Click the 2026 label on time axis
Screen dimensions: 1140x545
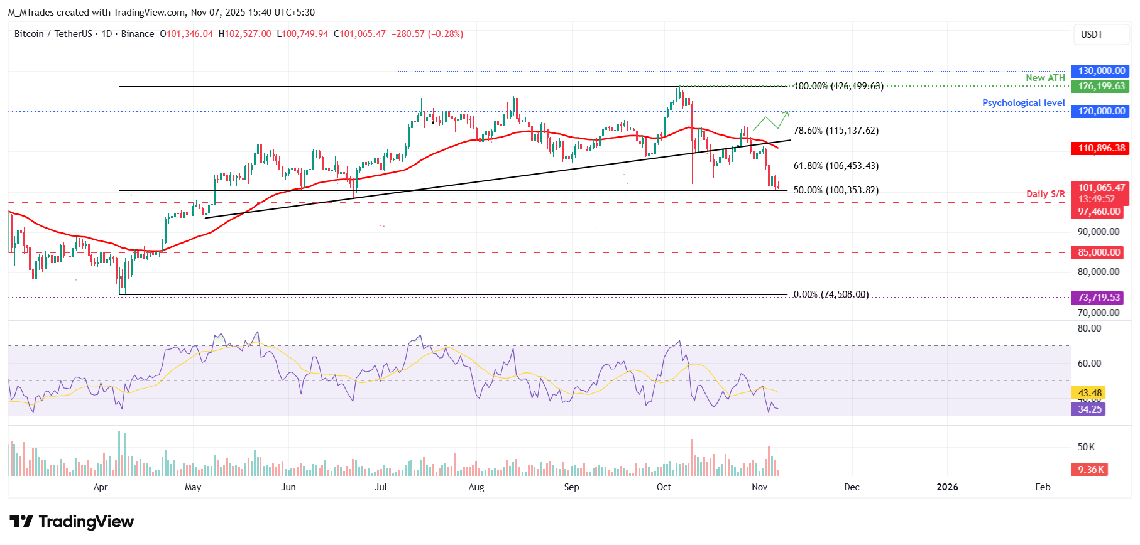tap(947, 487)
